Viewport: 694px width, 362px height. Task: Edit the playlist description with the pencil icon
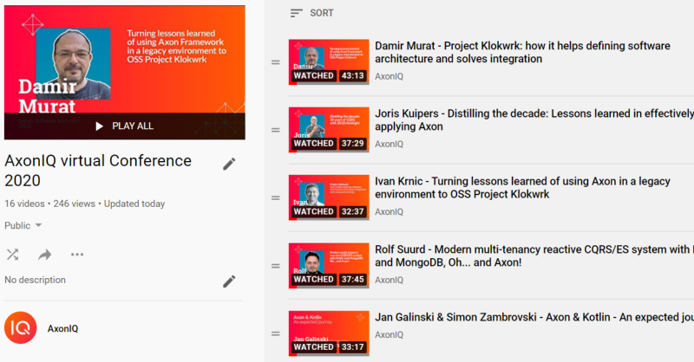pyautogui.click(x=229, y=281)
